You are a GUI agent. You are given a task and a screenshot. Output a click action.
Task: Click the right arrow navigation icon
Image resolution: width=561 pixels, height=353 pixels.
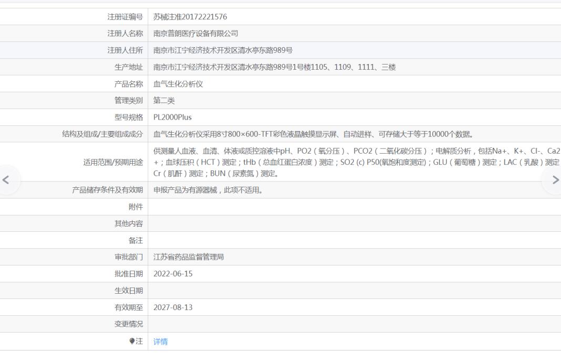555,180
